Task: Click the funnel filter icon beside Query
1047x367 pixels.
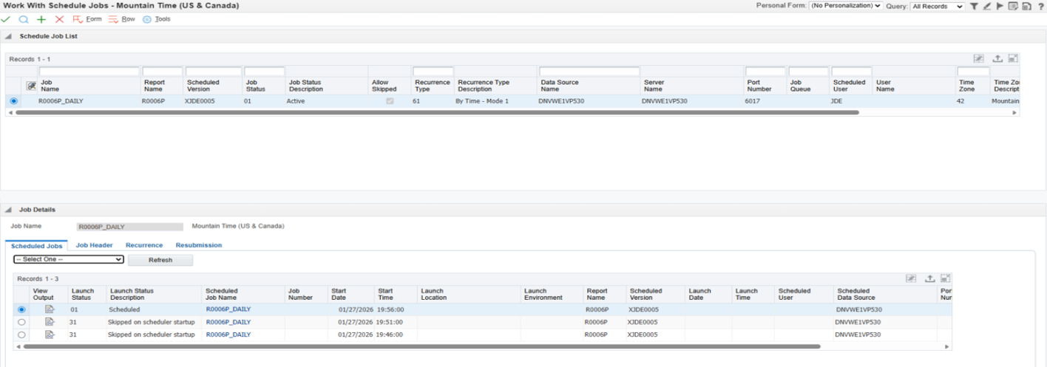Action: [975, 6]
